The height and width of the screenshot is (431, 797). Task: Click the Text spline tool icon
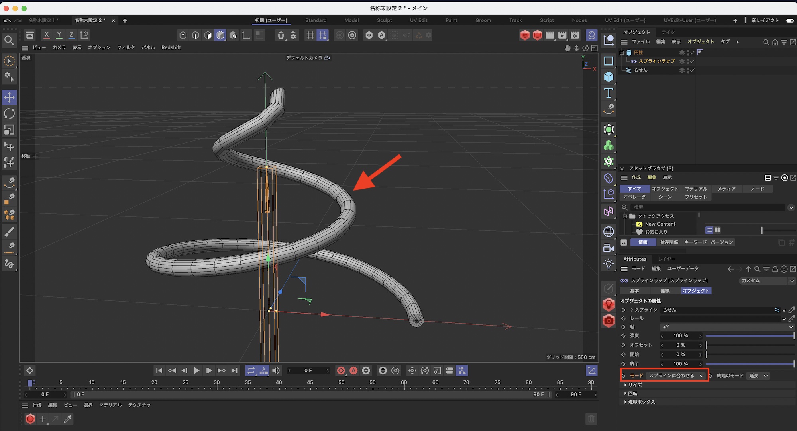(x=609, y=93)
